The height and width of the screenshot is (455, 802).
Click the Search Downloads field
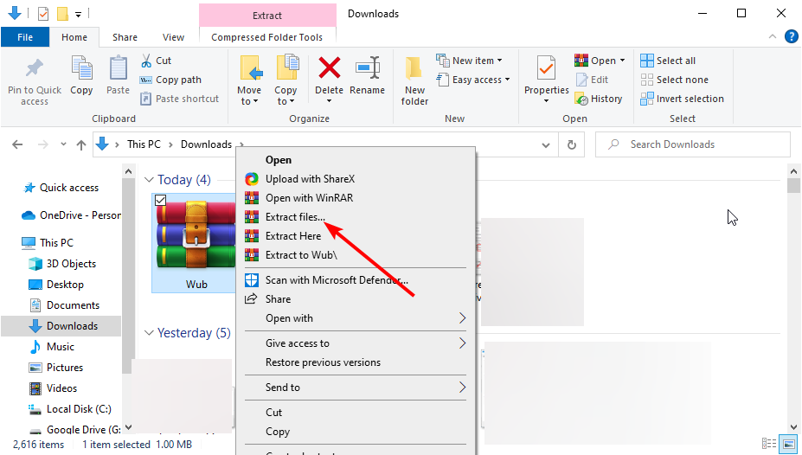point(692,144)
